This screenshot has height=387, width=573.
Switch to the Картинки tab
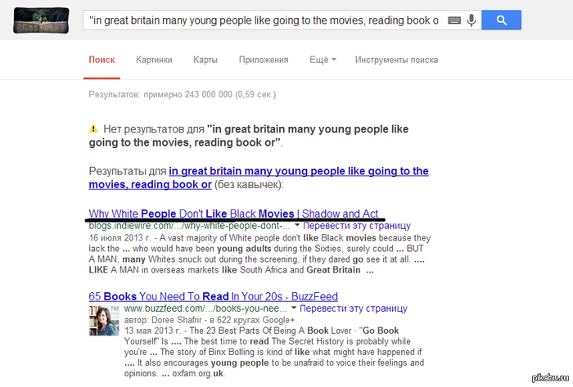coord(154,60)
